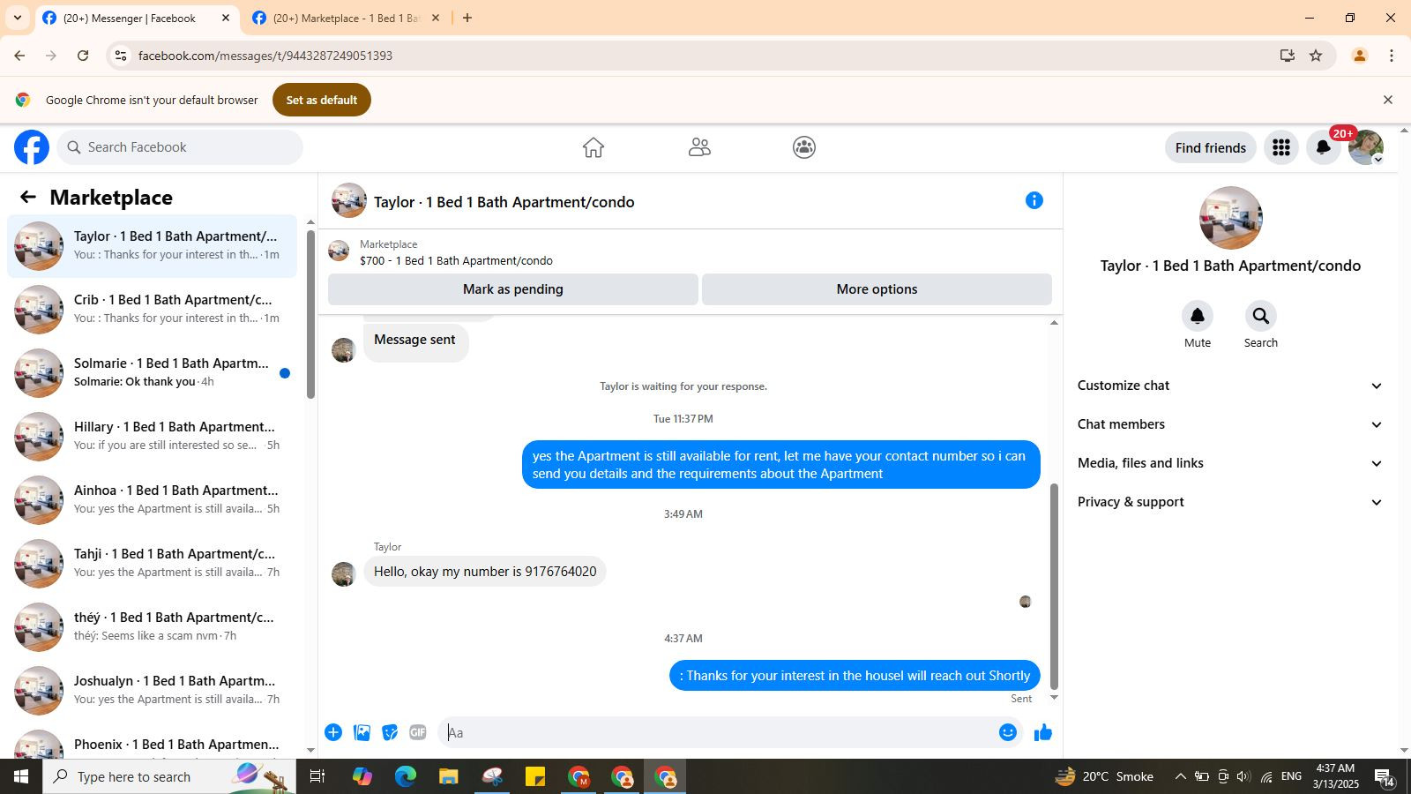1411x794 pixels.
Task: Open Sticky Notes from the taskbar
Action: [535, 776]
